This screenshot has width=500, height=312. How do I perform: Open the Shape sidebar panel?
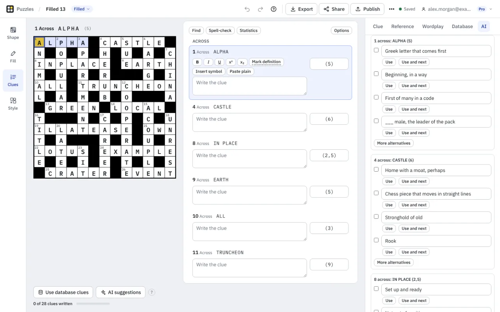click(13, 33)
